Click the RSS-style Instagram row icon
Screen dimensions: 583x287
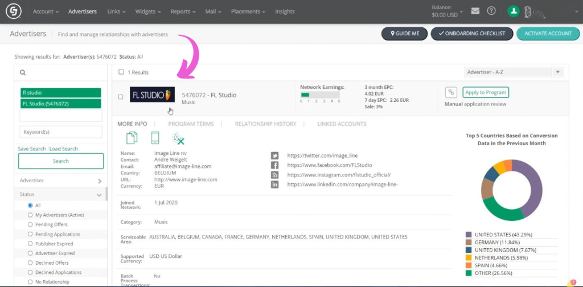point(275,175)
